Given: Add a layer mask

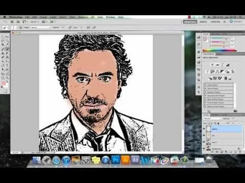Looking at the screenshot, I should pos(222,152).
